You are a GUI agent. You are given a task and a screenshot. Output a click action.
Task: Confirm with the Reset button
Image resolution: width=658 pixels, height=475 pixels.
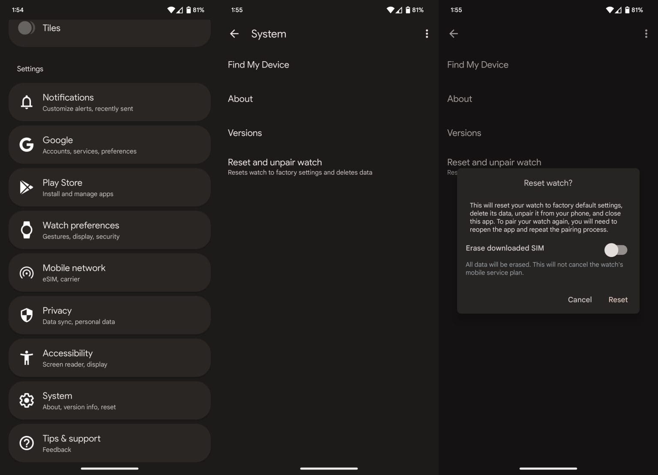click(x=618, y=300)
